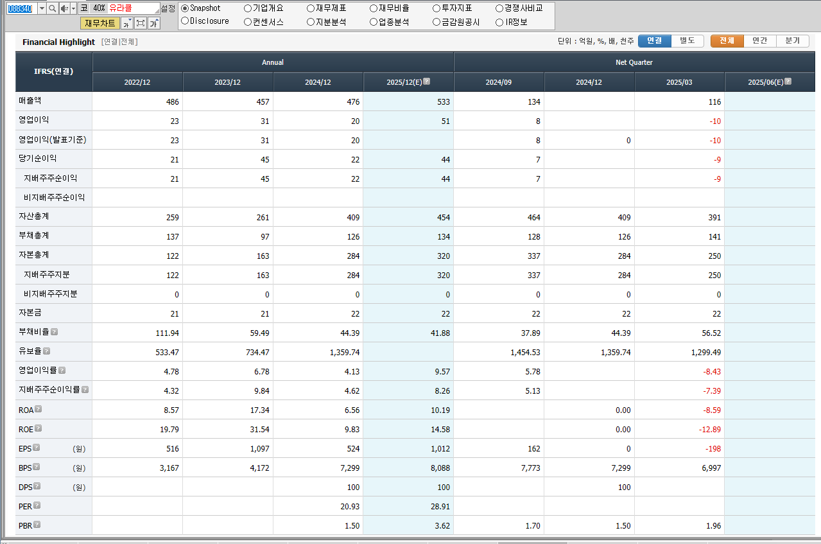Decrease font size with the 가 down icon
The image size is (821, 544).
click(127, 24)
